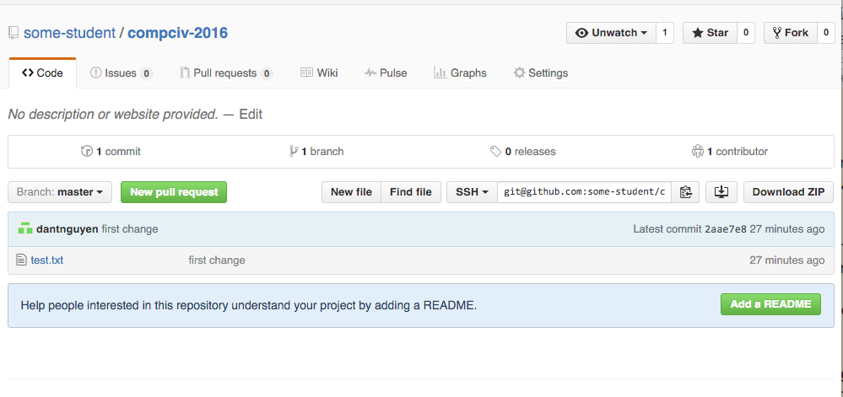Screen dimensions: 843x397
Task: Open the Graphs tab
Action: click(x=460, y=73)
